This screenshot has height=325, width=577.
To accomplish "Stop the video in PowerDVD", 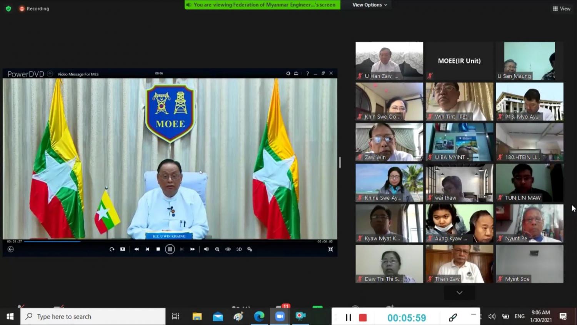I will (158, 249).
